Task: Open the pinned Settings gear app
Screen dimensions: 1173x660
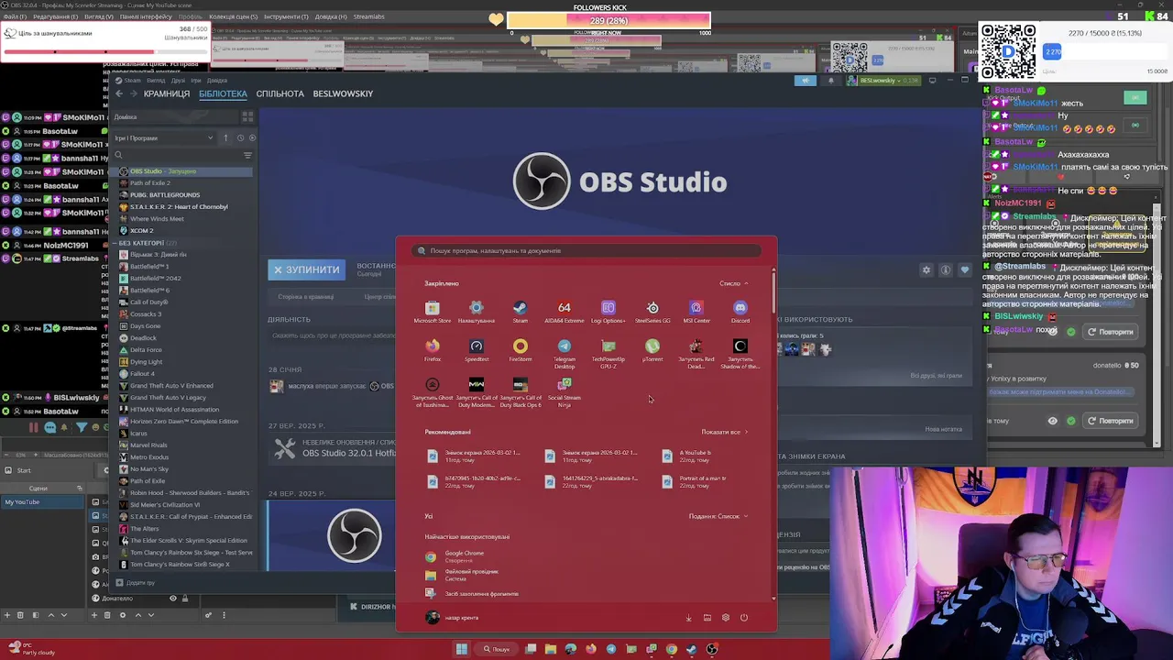Action: [x=476, y=312]
